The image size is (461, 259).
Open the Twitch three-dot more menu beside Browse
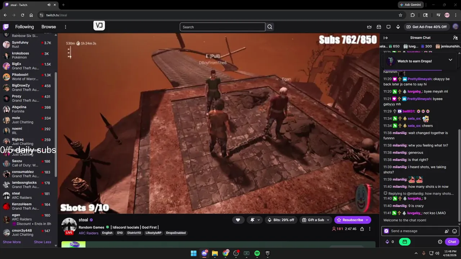[66, 27]
